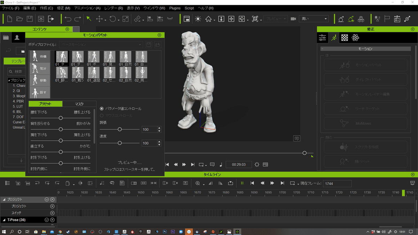The width and height of the screenshot is (418, 235).
Task: Expand the T-Pose (36) track options chevron
Action: [46, 220]
